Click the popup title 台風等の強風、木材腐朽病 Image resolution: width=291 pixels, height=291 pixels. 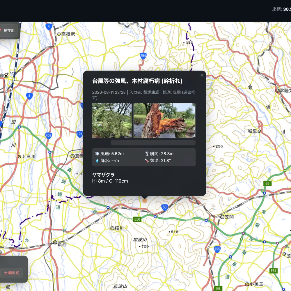(126, 81)
